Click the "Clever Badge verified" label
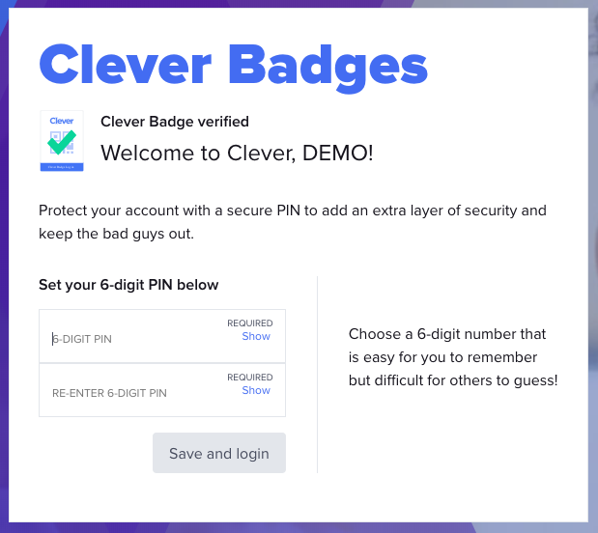 click(175, 122)
